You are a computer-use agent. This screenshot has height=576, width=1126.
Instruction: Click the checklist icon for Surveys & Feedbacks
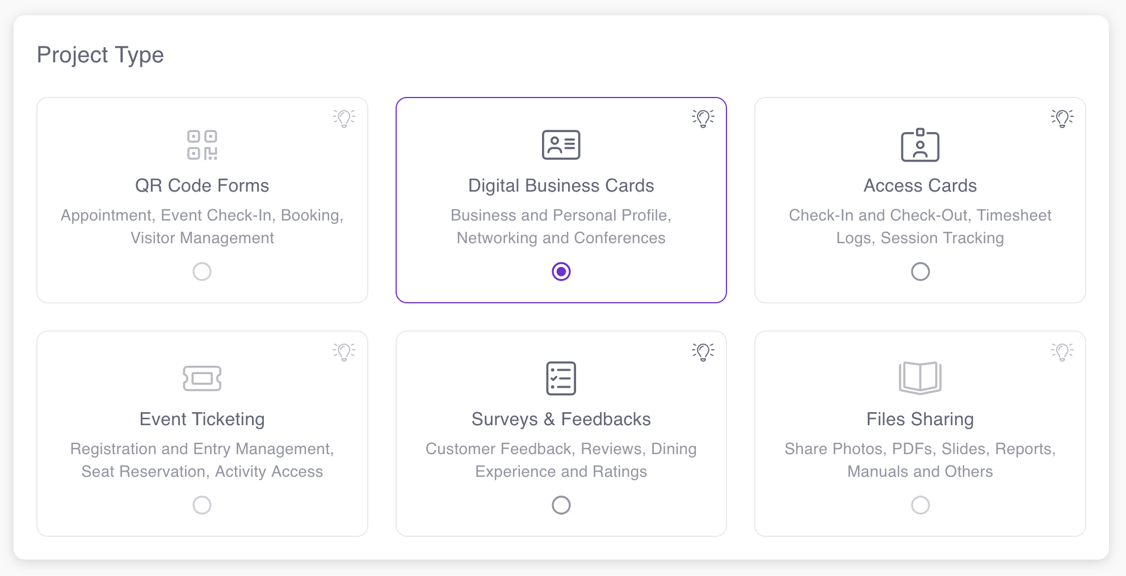click(x=561, y=378)
